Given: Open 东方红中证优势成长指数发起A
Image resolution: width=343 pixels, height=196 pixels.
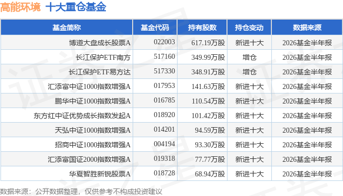Looking at the screenshot, I should point(82,116).
